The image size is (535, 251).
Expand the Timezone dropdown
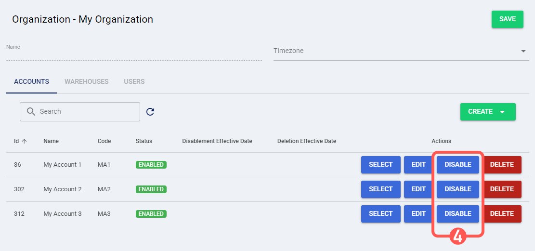(523, 51)
